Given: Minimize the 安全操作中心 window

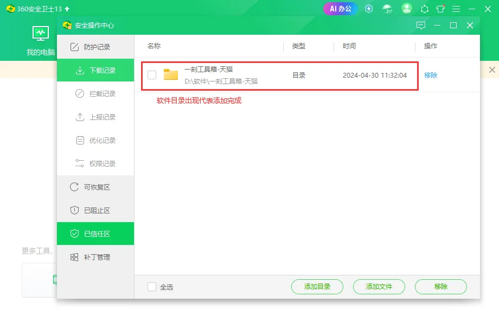Looking at the screenshot, I should [x=437, y=26].
